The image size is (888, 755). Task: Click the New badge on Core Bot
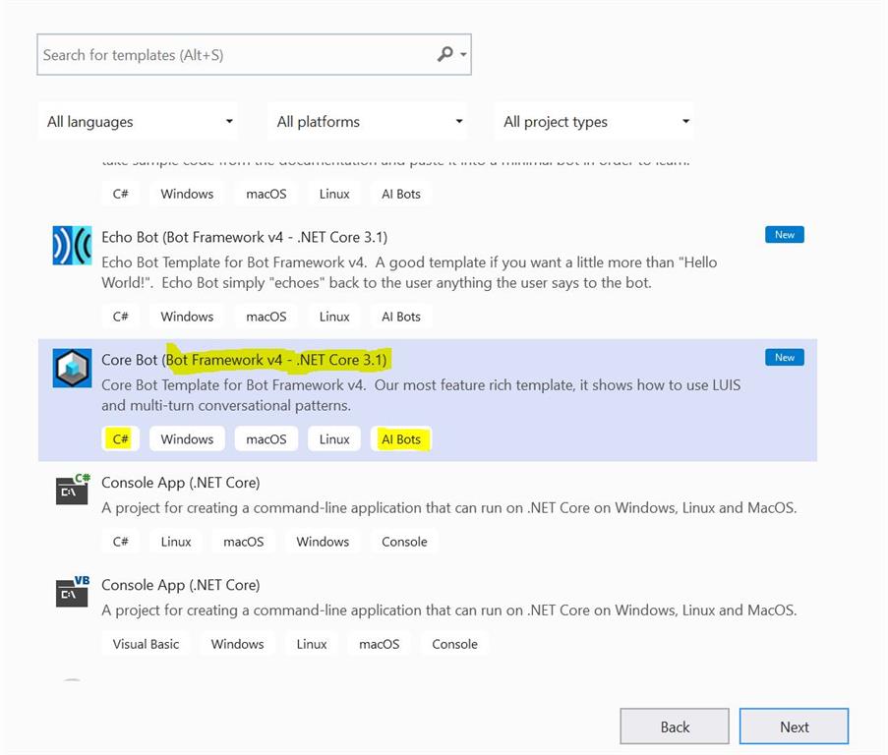pos(784,357)
